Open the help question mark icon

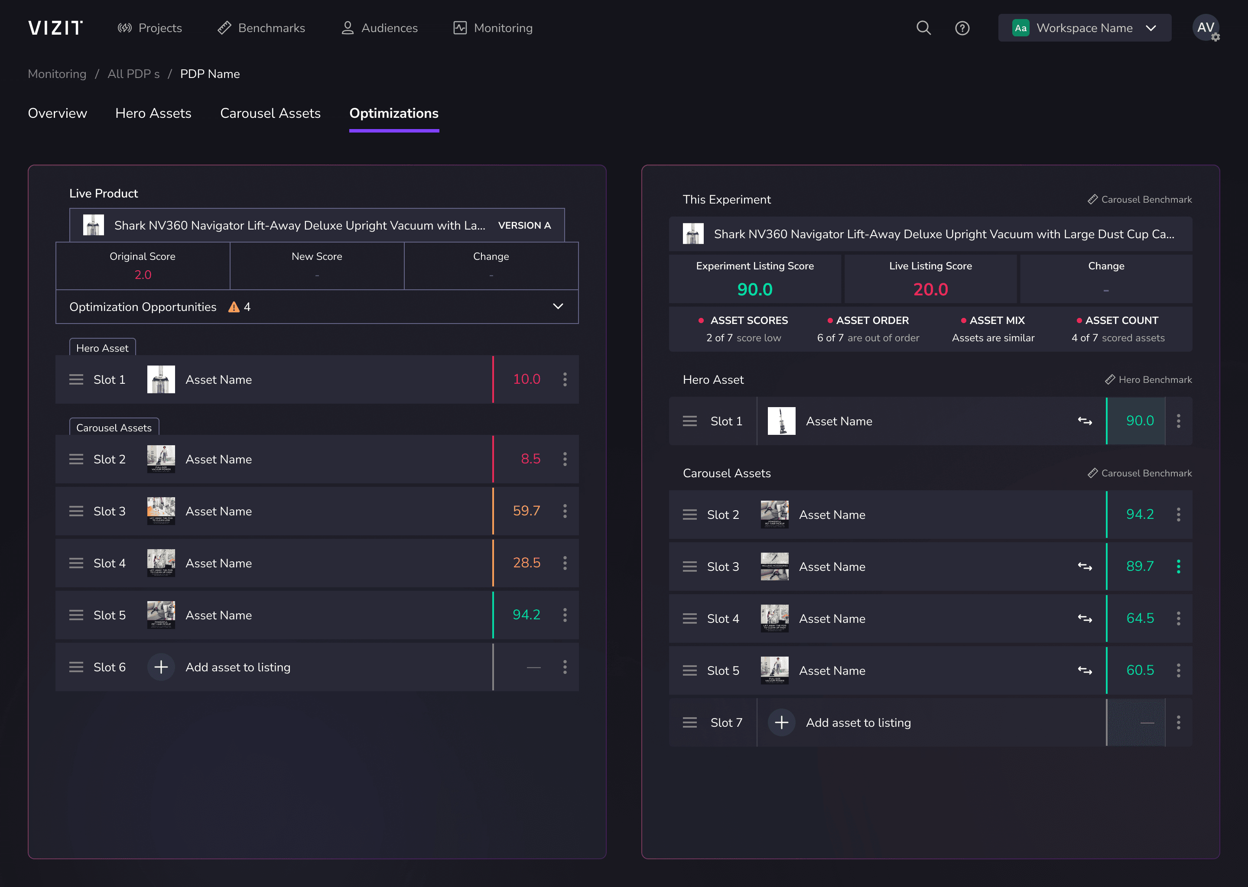[x=962, y=28]
